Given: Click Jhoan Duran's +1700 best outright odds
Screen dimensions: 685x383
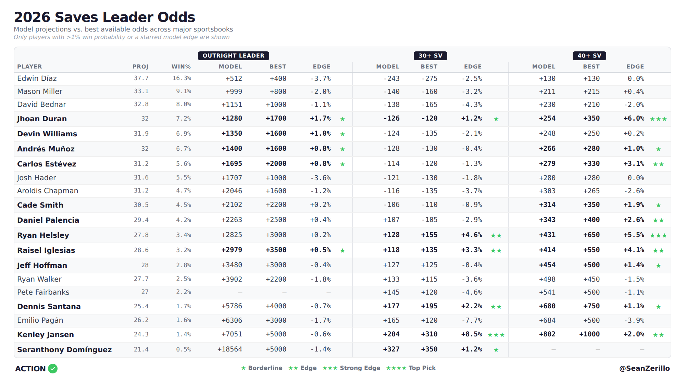Looking at the screenshot, I should pos(276,119).
